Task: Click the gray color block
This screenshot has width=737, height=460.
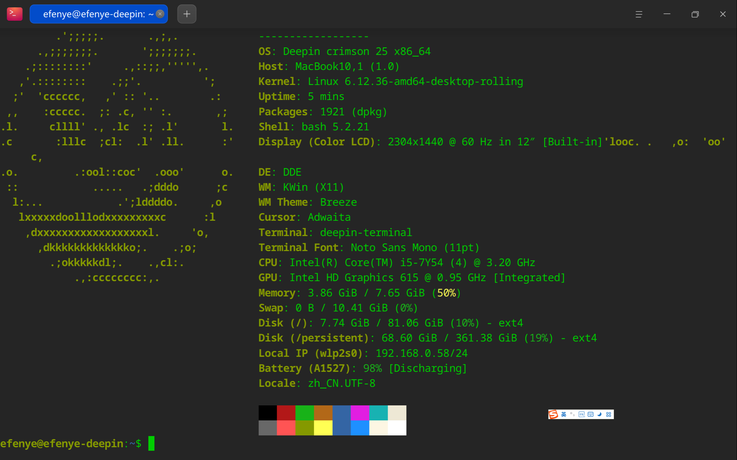Action: (x=268, y=428)
